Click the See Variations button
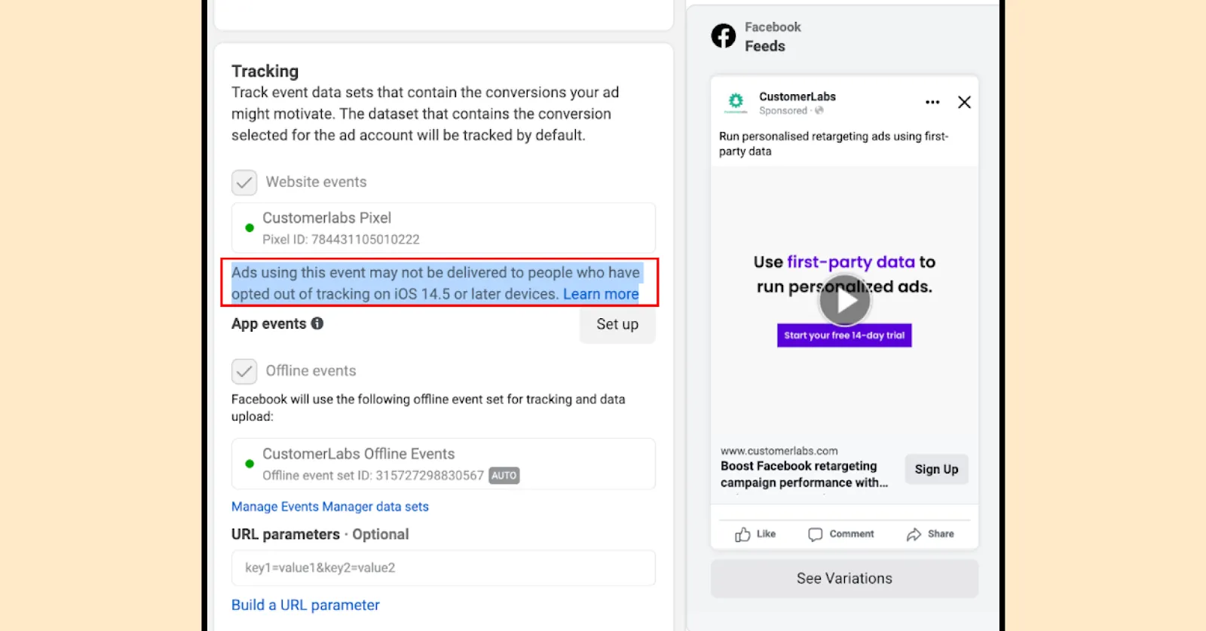This screenshot has width=1206, height=631. 844,578
